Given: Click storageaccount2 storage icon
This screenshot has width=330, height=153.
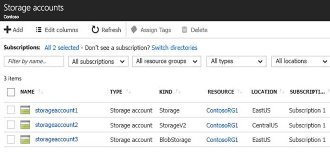Looking at the screenshot, I should tap(25, 125).
